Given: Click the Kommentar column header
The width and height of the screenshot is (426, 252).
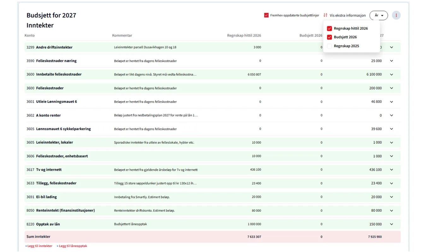Looking at the screenshot, I should [x=122, y=35].
